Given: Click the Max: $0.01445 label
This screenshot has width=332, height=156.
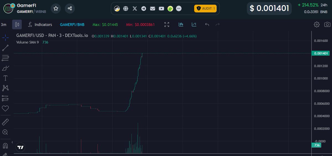Looking at the screenshot, I should click(105, 25).
